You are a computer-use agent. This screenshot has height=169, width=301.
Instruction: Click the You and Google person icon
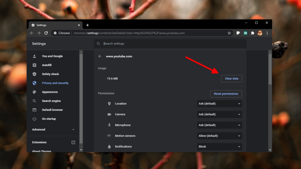[x=34, y=56]
